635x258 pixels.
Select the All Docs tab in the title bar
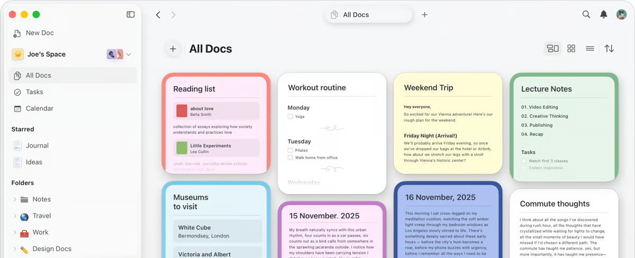369,15
